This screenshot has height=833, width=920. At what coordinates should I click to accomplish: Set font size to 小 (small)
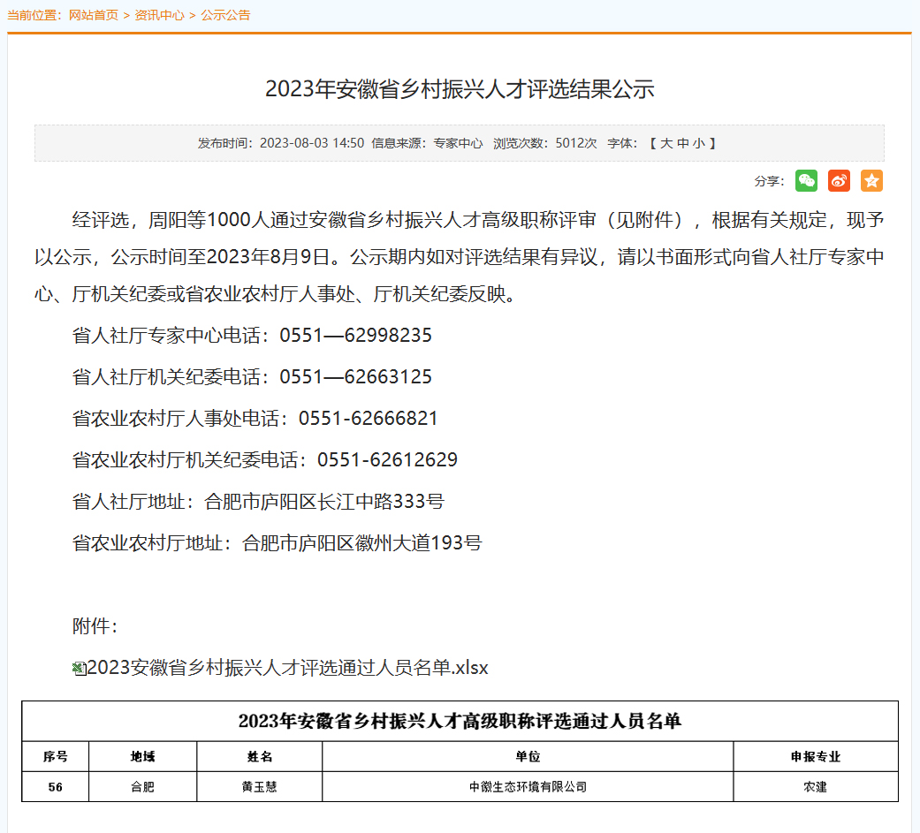click(x=698, y=143)
